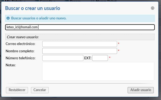
Task: Click the Crear nuevo usuario section header
Action: tap(80, 37)
